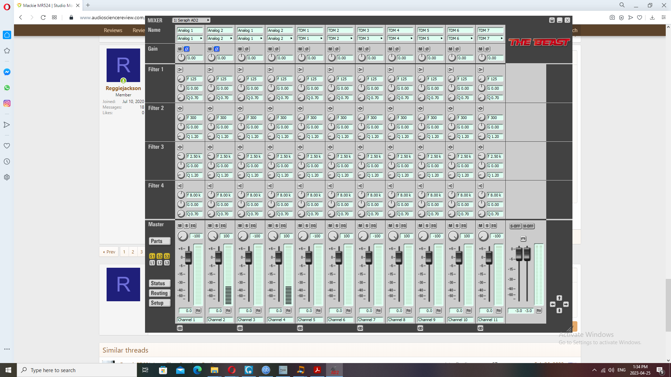Click right arrow navigation icon in mixer
This screenshot has height=377, width=671.
tap(566, 304)
